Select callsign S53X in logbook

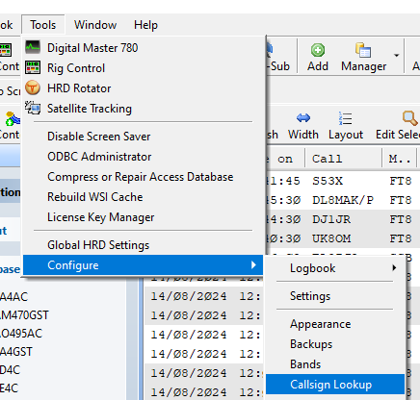(x=328, y=181)
